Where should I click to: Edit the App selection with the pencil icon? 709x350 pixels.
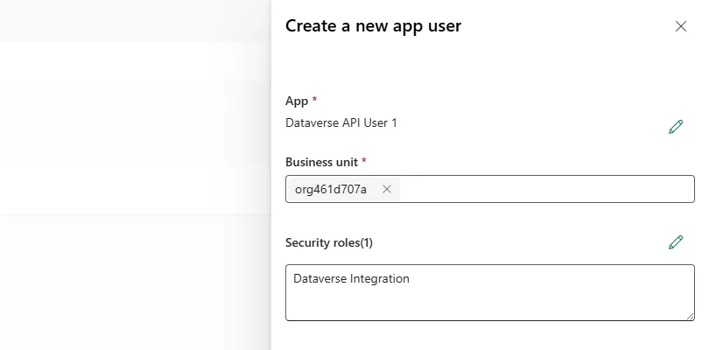pyautogui.click(x=676, y=127)
